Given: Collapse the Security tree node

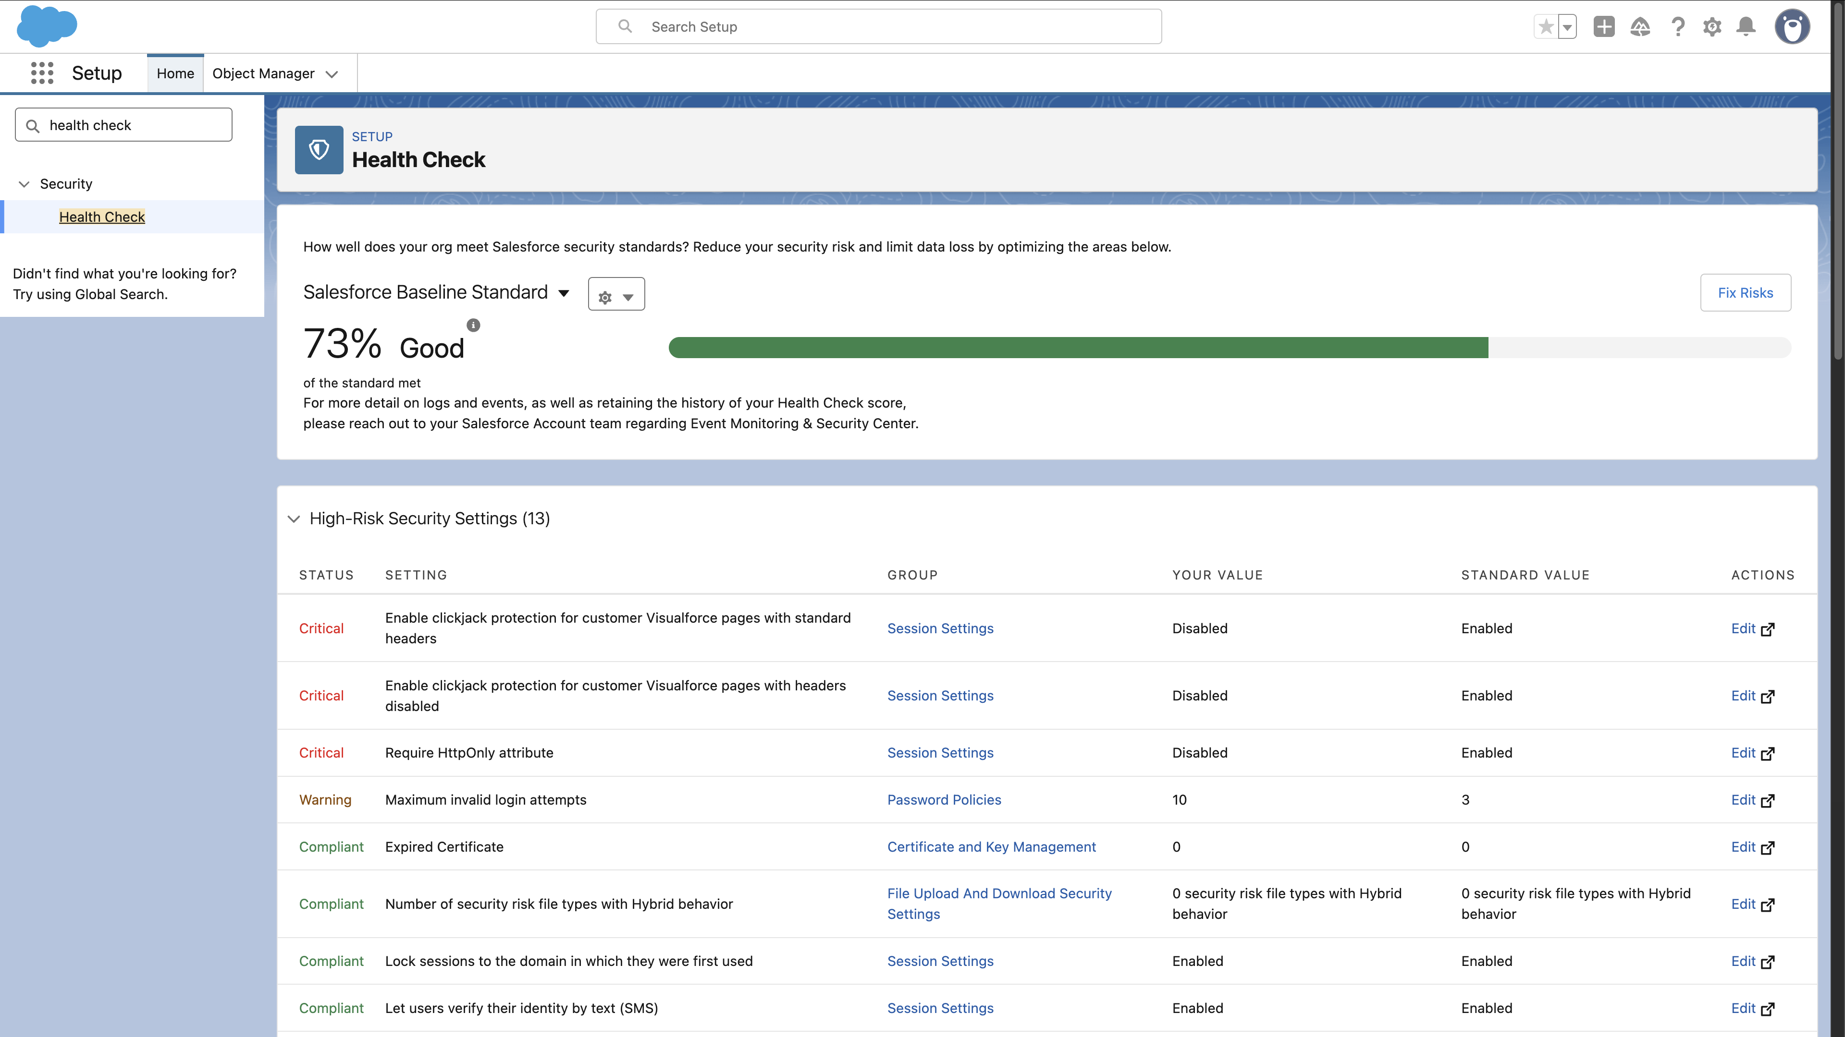Looking at the screenshot, I should coord(24,184).
